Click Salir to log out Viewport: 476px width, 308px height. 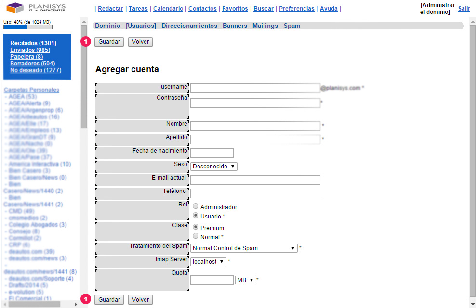click(x=464, y=9)
